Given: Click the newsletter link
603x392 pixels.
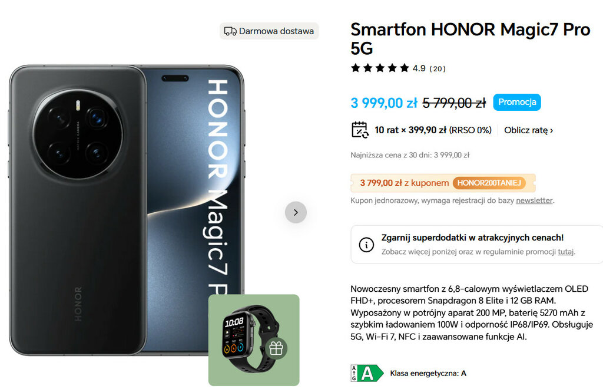Looking at the screenshot, I should 534,200.
